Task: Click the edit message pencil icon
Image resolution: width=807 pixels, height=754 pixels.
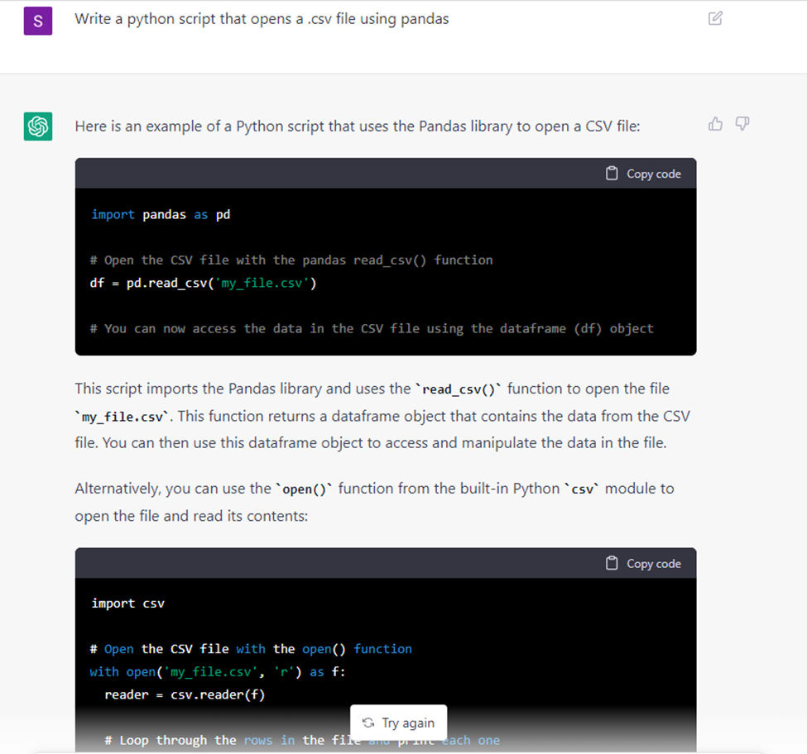Action: pyautogui.click(x=715, y=18)
